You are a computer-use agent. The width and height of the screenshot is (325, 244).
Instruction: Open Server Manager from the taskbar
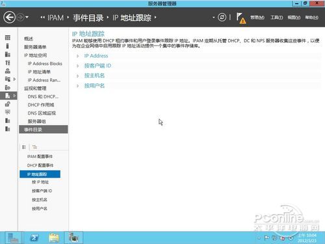[13, 237]
